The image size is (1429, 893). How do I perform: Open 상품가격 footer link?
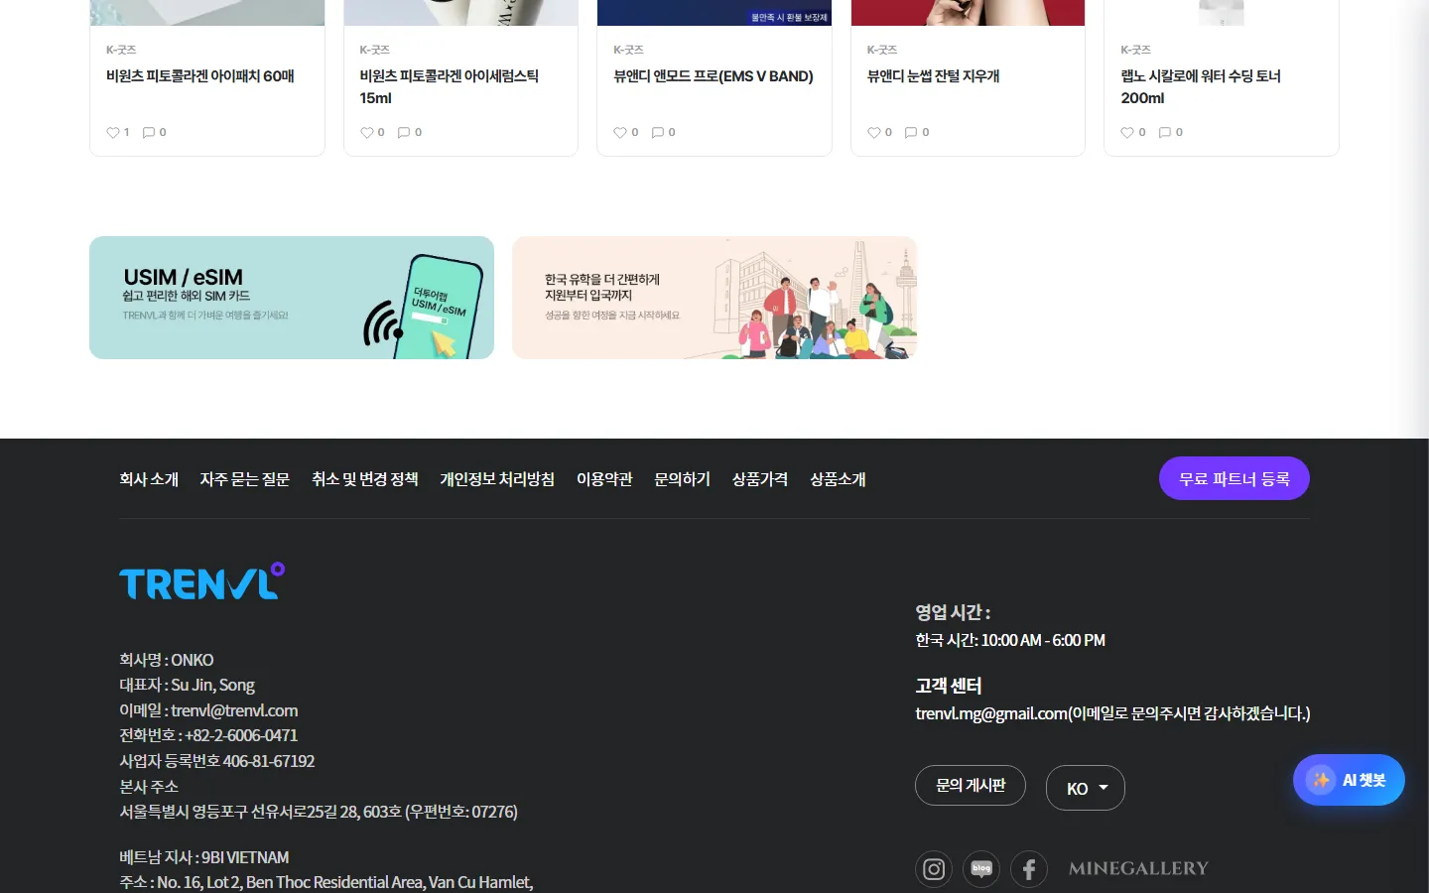[x=760, y=479]
